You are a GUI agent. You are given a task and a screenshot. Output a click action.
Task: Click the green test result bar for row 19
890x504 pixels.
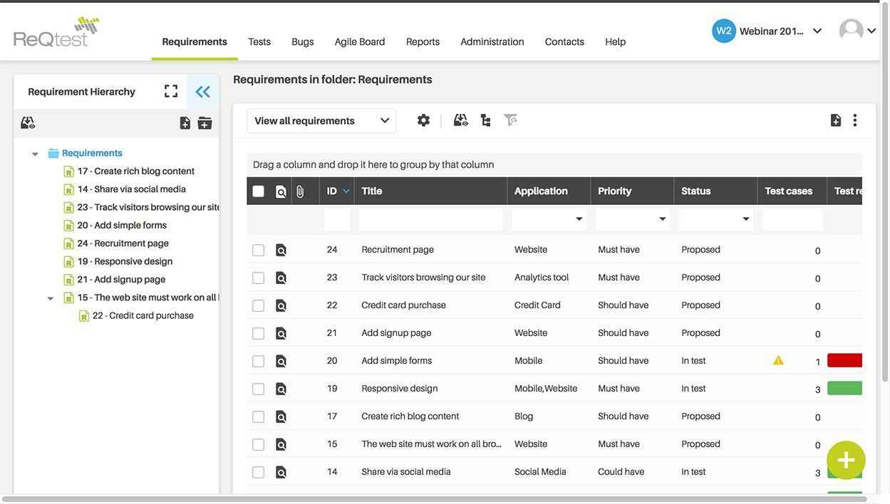(845, 388)
